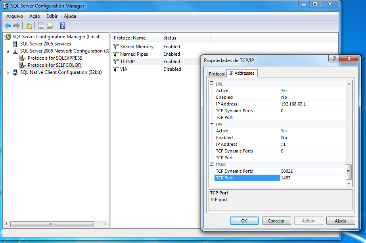Click the Export List toolbar icon
The width and height of the screenshot is (366, 243).
50,26
